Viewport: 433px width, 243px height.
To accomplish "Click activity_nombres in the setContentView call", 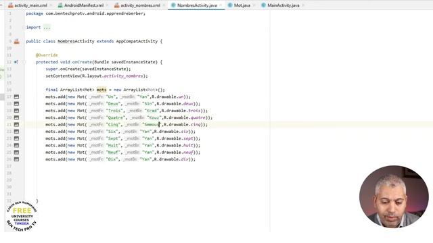I will [123, 76].
